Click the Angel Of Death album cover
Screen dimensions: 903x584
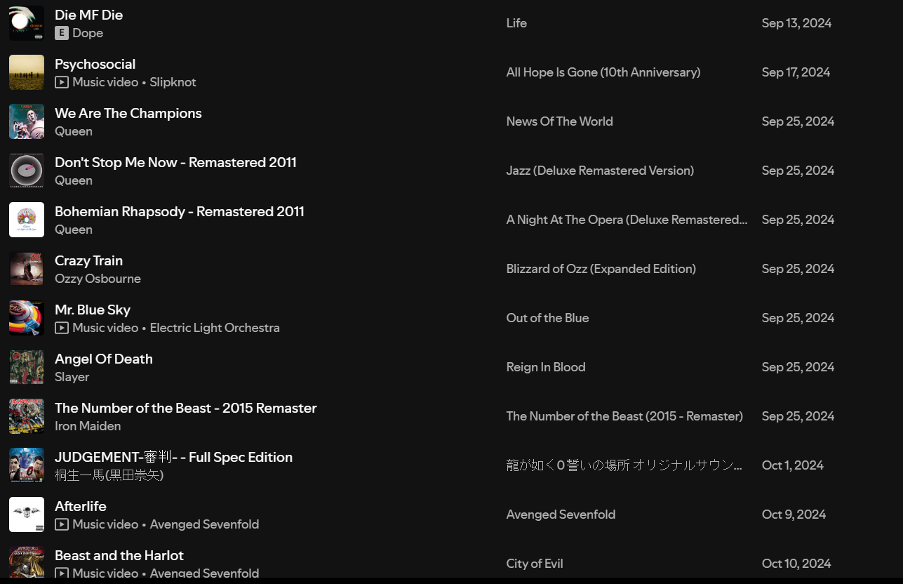[x=27, y=367]
